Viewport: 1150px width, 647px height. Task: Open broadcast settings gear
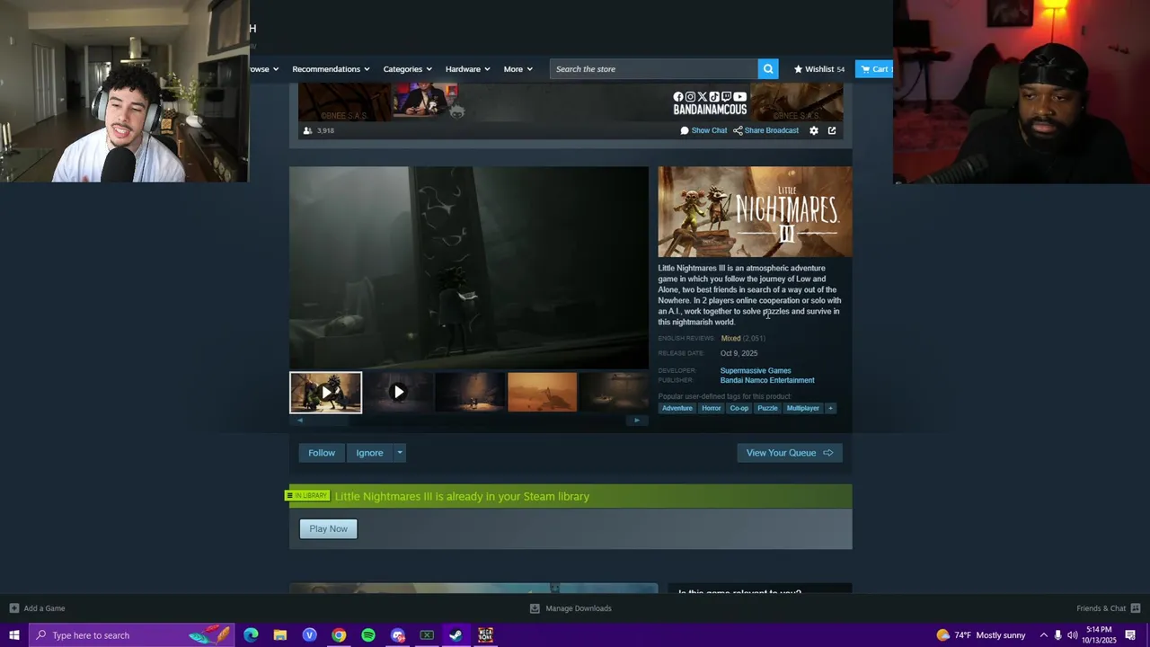(x=814, y=130)
